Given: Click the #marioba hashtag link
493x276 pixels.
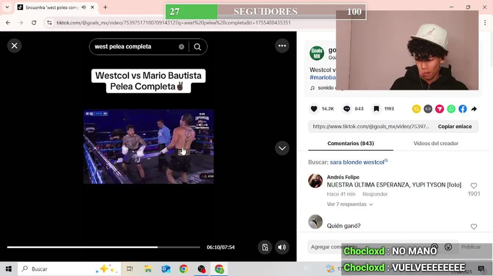Looking at the screenshot, I should click(x=323, y=77).
